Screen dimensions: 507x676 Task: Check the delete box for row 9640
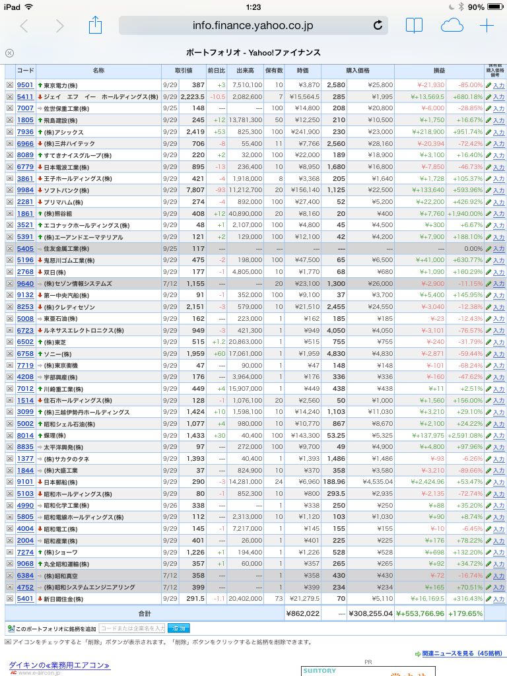coord(9,284)
